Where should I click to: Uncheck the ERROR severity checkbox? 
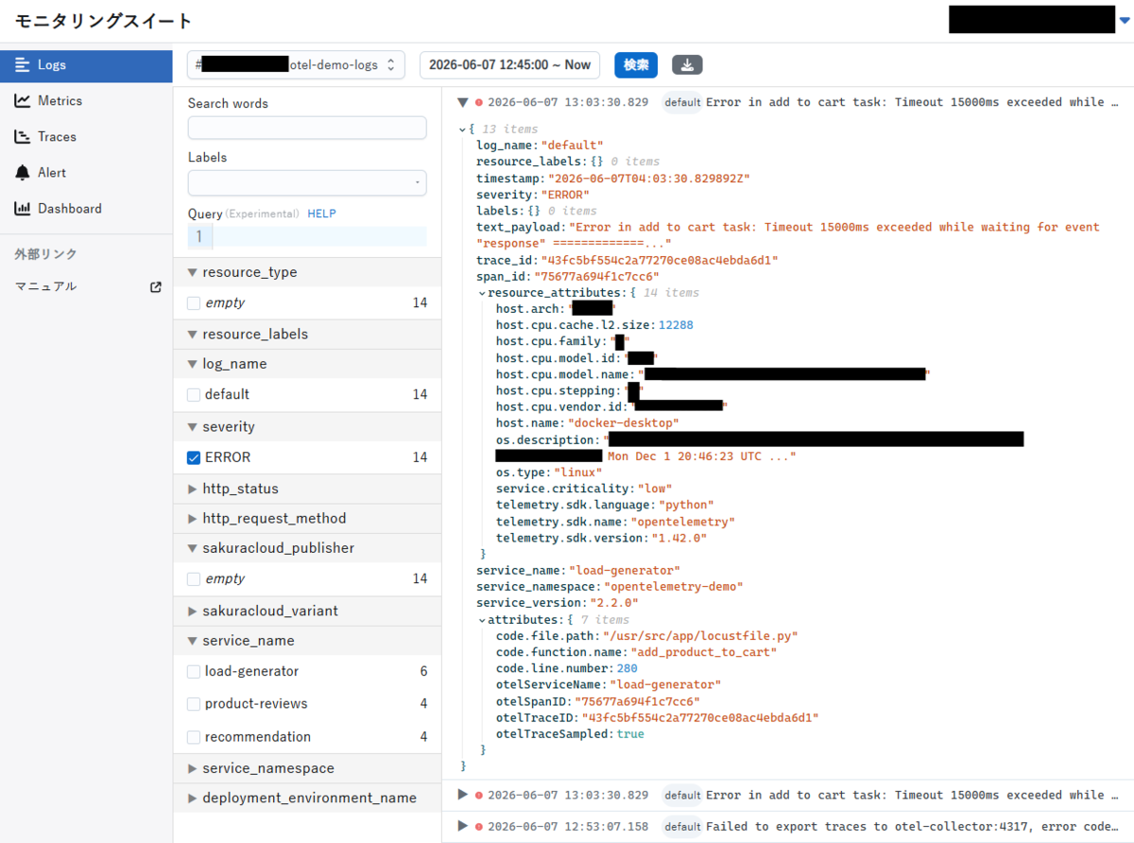(x=194, y=457)
